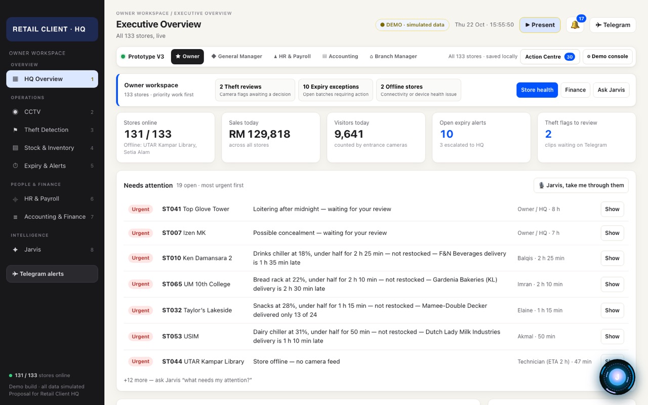Open the 10 Expiry exceptions card
648x405 pixels.
336,90
